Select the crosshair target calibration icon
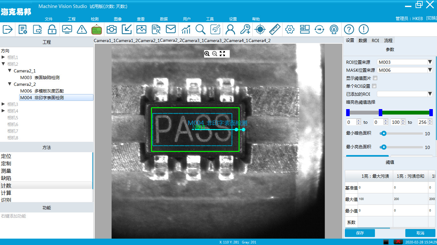The height and width of the screenshot is (245, 437). 260,29
